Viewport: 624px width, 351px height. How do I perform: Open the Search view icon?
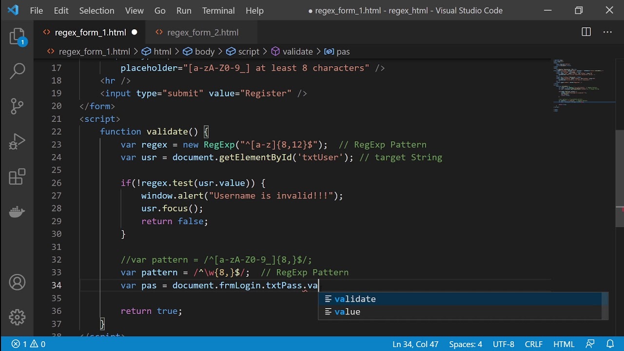coord(17,71)
